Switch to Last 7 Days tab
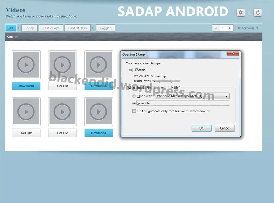Screen dimensions: 274x203 51,28
